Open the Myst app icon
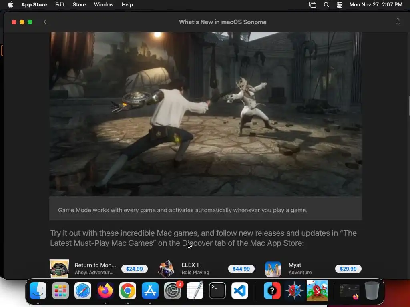Image resolution: width=410 pixels, height=307 pixels. click(273, 269)
